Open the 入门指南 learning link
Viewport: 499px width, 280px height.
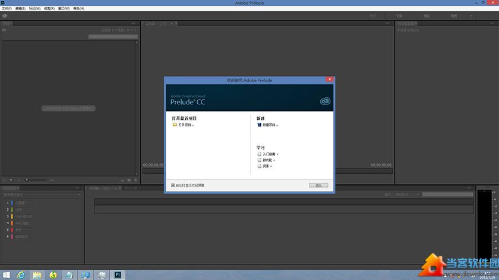coord(270,154)
